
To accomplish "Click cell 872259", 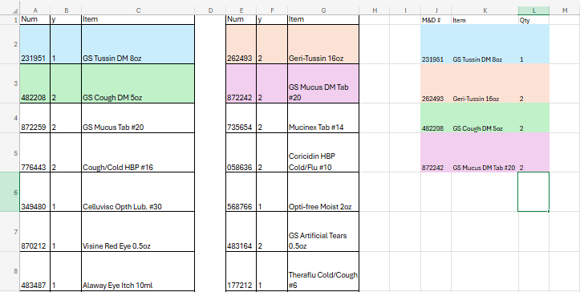I will (x=35, y=118).
